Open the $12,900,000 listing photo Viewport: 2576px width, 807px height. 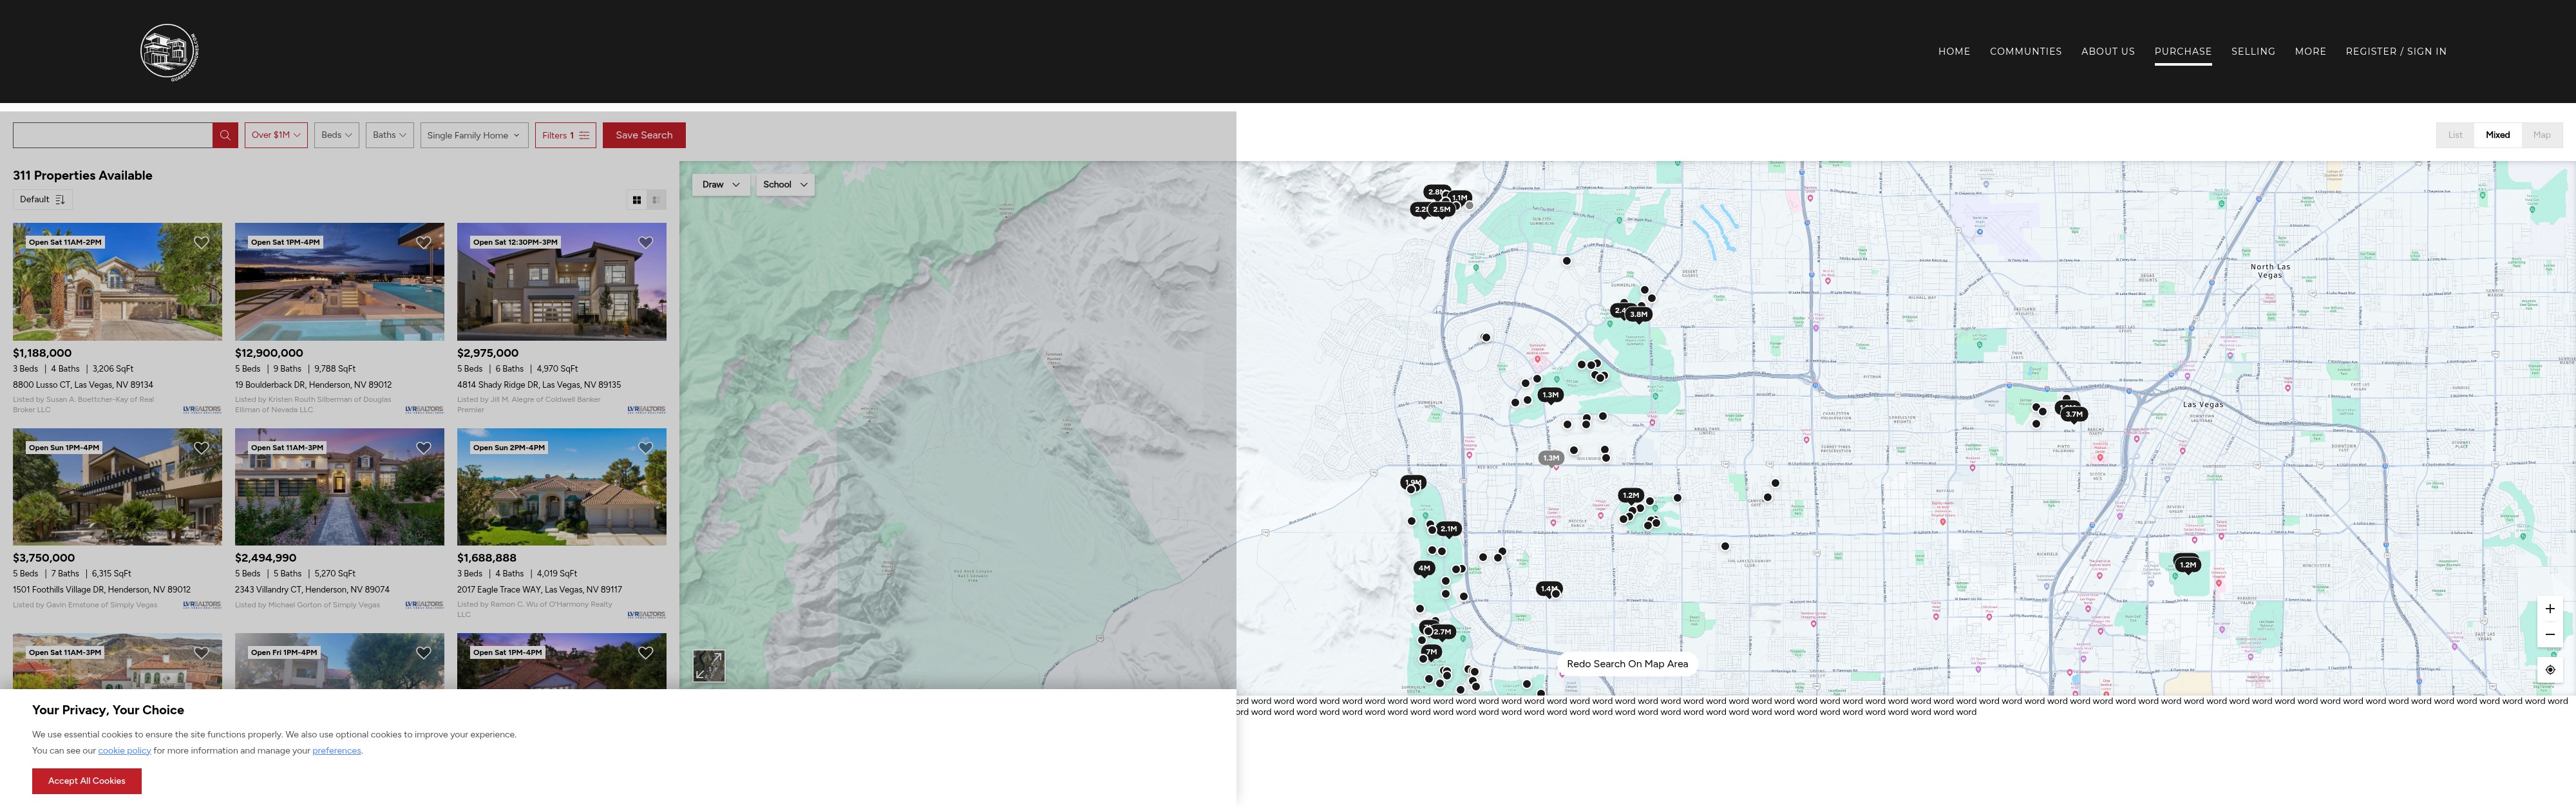tap(339, 282)
